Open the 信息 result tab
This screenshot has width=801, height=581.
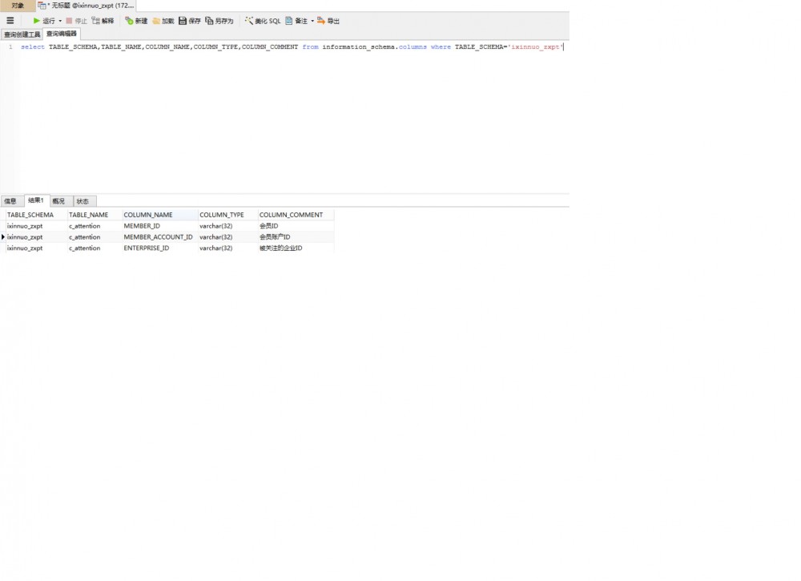10,201
